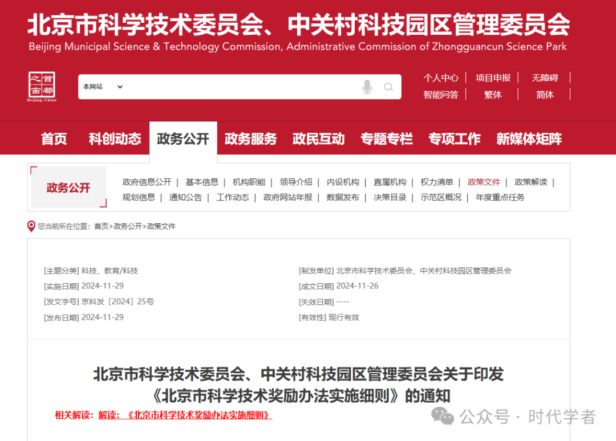Viewport: 616px width, 441px height.
Task: Click the 成文日期 value 2024-11-26
Action: coord(357,286)
